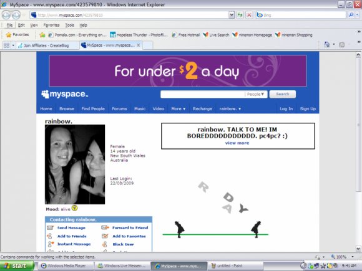Click the myspace logo
This screenshot has width=362, height=271.
pyautogui.click(x=65, y=94)
